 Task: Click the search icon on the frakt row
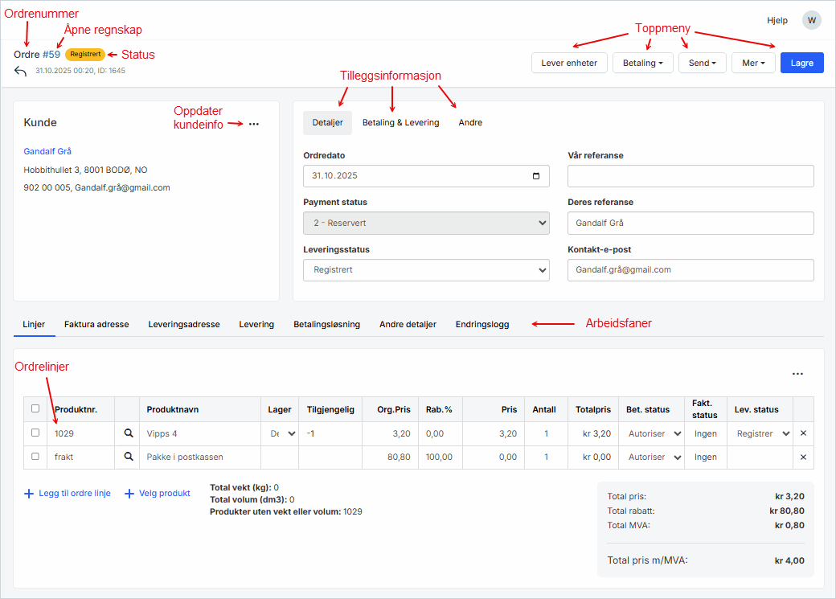[x=127, y=457]
